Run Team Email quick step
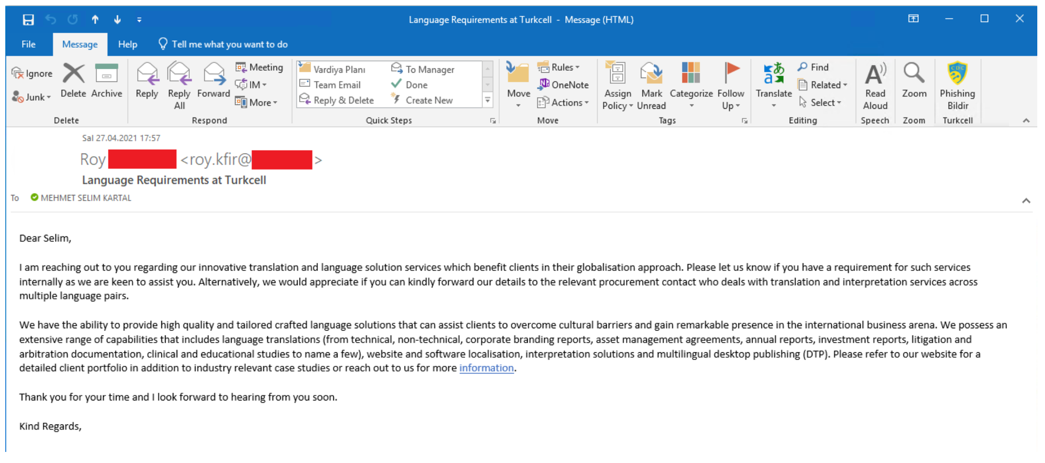 pyautogui.click(x=330, y=85)
